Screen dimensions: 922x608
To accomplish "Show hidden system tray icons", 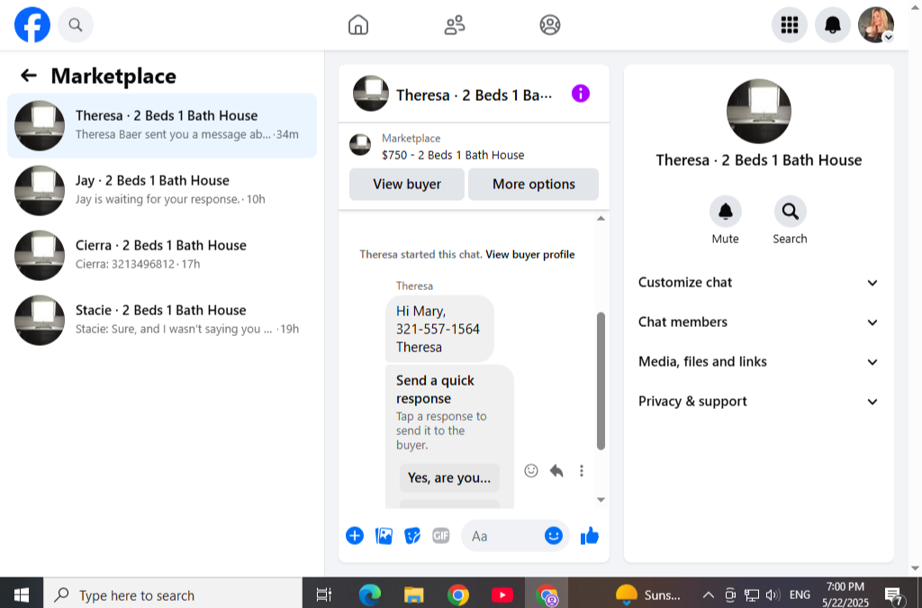I will (709, 594).
